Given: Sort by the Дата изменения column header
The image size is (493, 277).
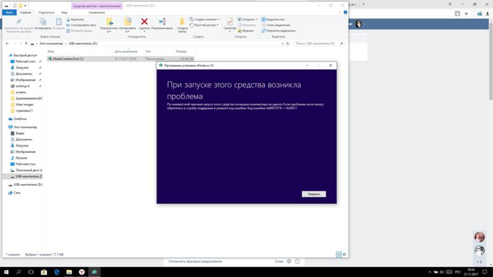Looking at the screenshot, I should [x=126, y=51].
